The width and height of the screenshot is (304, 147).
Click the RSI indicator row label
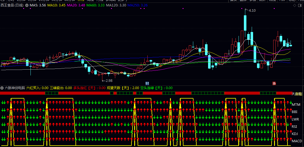pos(294,126)
